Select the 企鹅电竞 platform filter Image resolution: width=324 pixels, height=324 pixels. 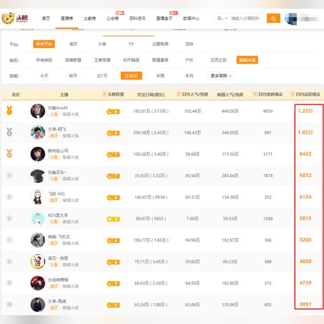click(160, 44)
